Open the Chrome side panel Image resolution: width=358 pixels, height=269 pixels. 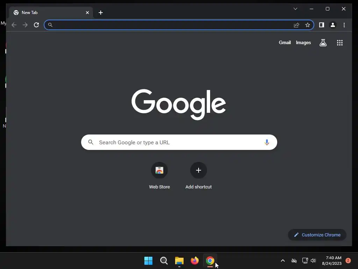pos(322,25)
